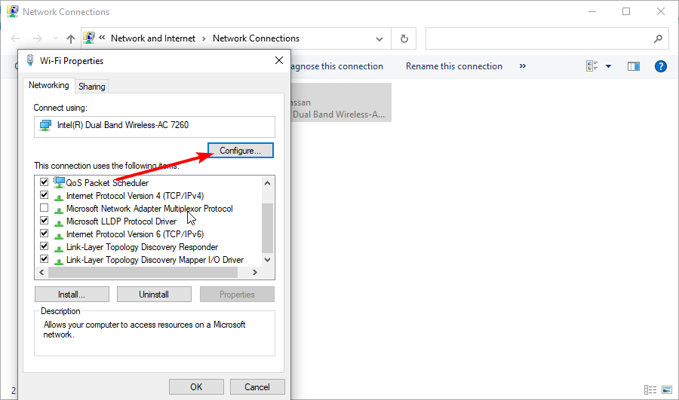Image resolution: width=679 pixels, height=400 pixels.
Task: Switch to the Sharing tab
Action: tap(92, 87)
